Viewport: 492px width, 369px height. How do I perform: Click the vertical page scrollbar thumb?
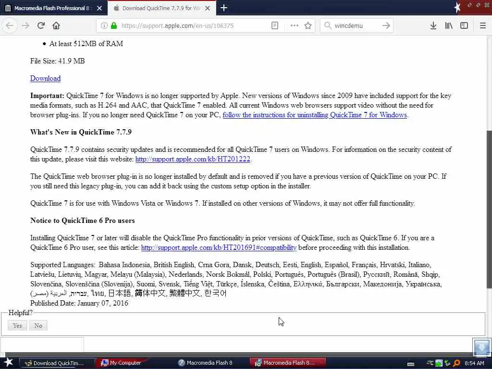pyautogui.click(x=489, y=209)
